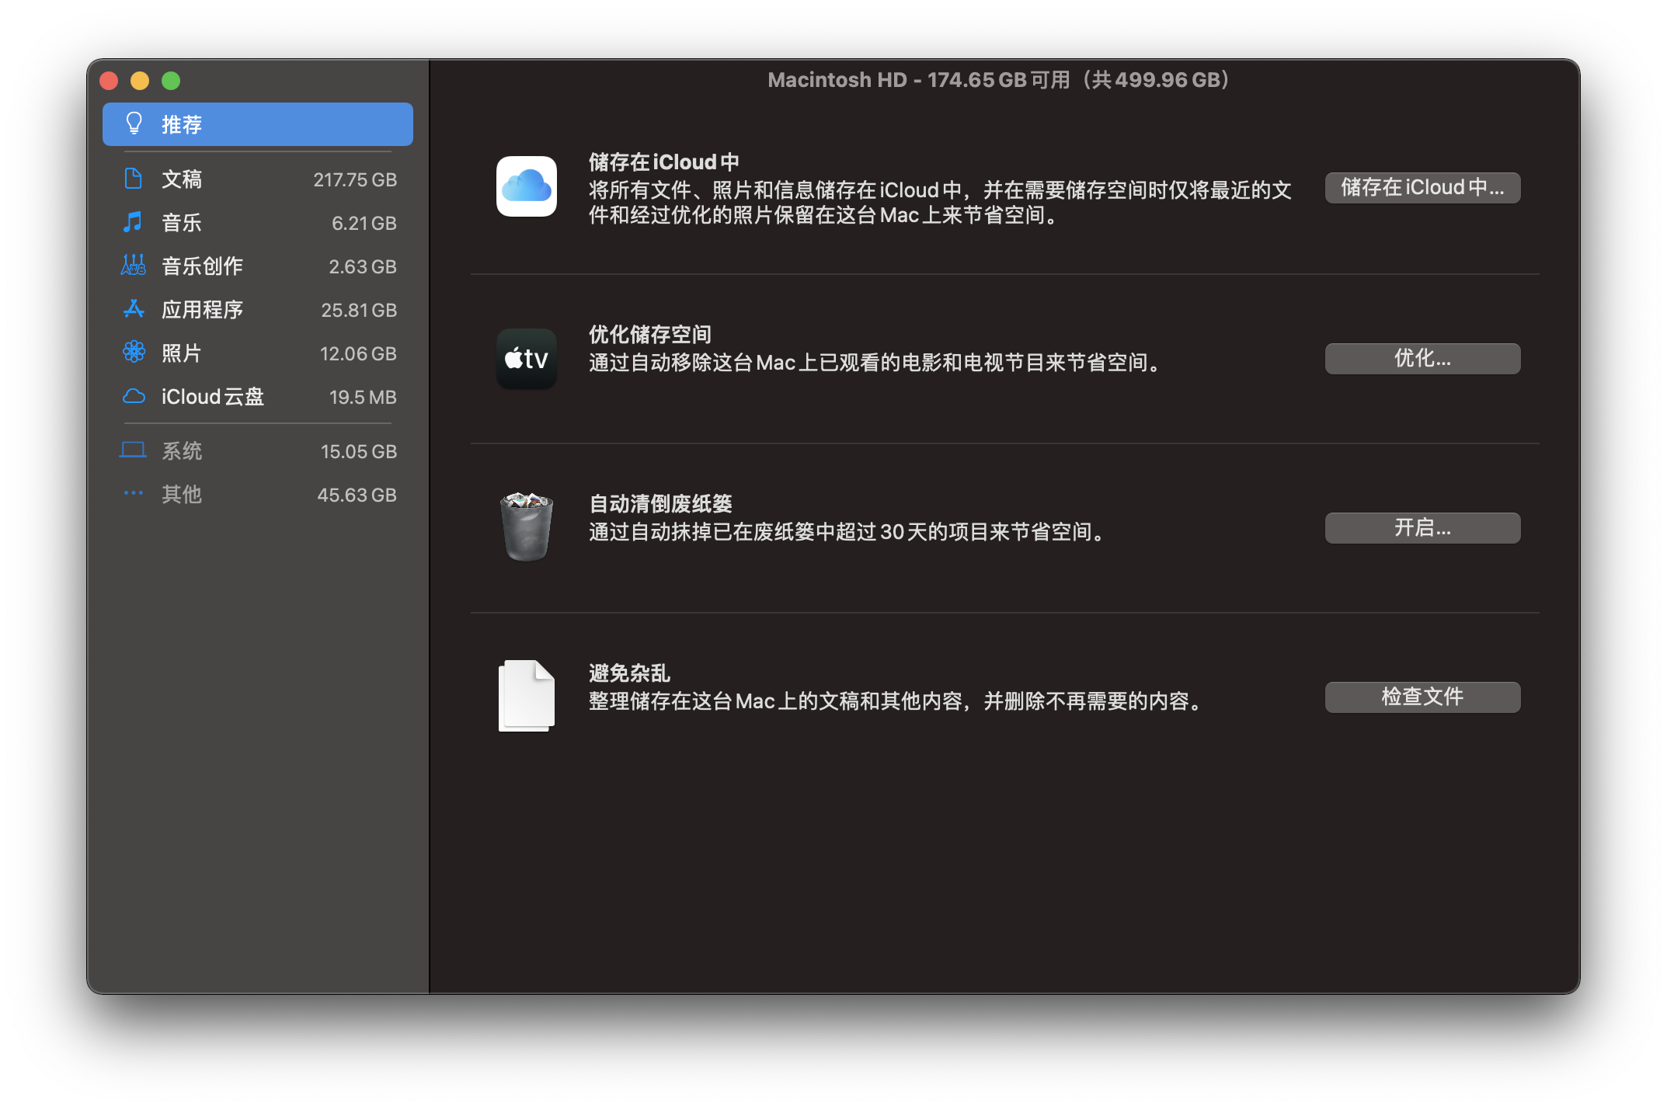Select the 系统 system computer icon

click(134, 450)
